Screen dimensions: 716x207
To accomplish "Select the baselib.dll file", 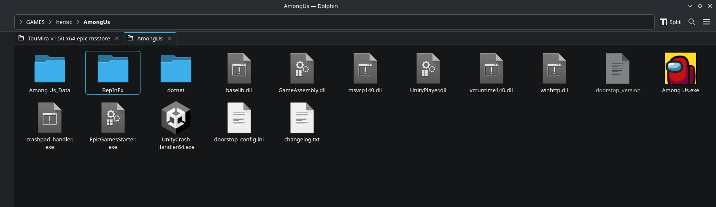I will (x=239, y=69).
